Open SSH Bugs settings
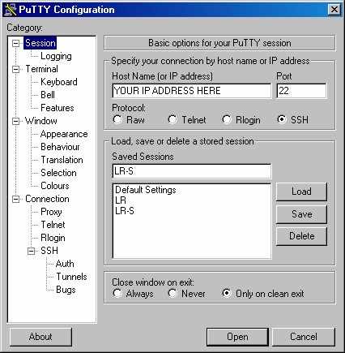 point(66,290)
